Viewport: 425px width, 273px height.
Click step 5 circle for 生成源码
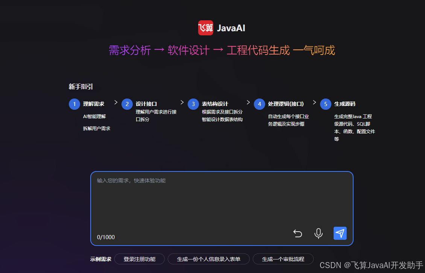[326, 104]
